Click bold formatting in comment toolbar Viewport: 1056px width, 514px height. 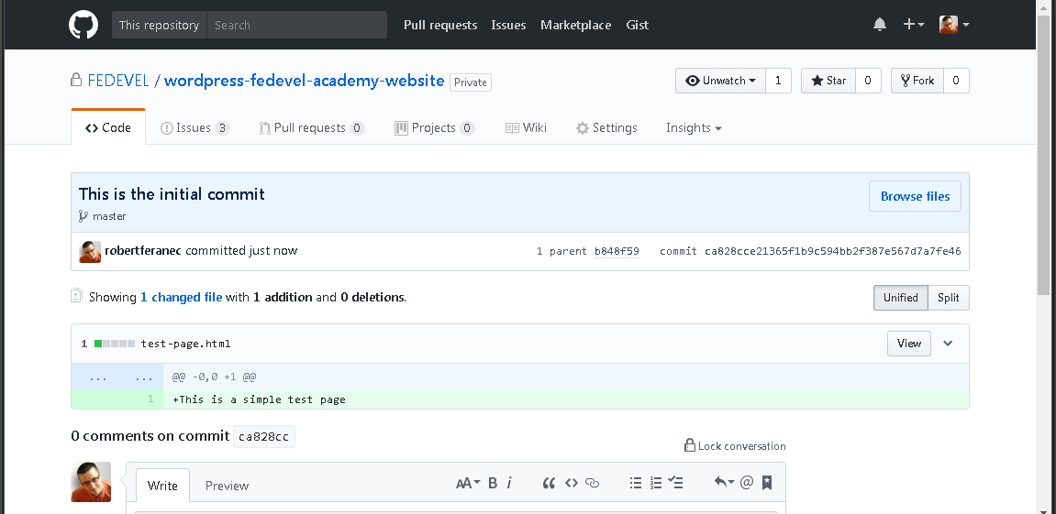(x=493, y=483)
